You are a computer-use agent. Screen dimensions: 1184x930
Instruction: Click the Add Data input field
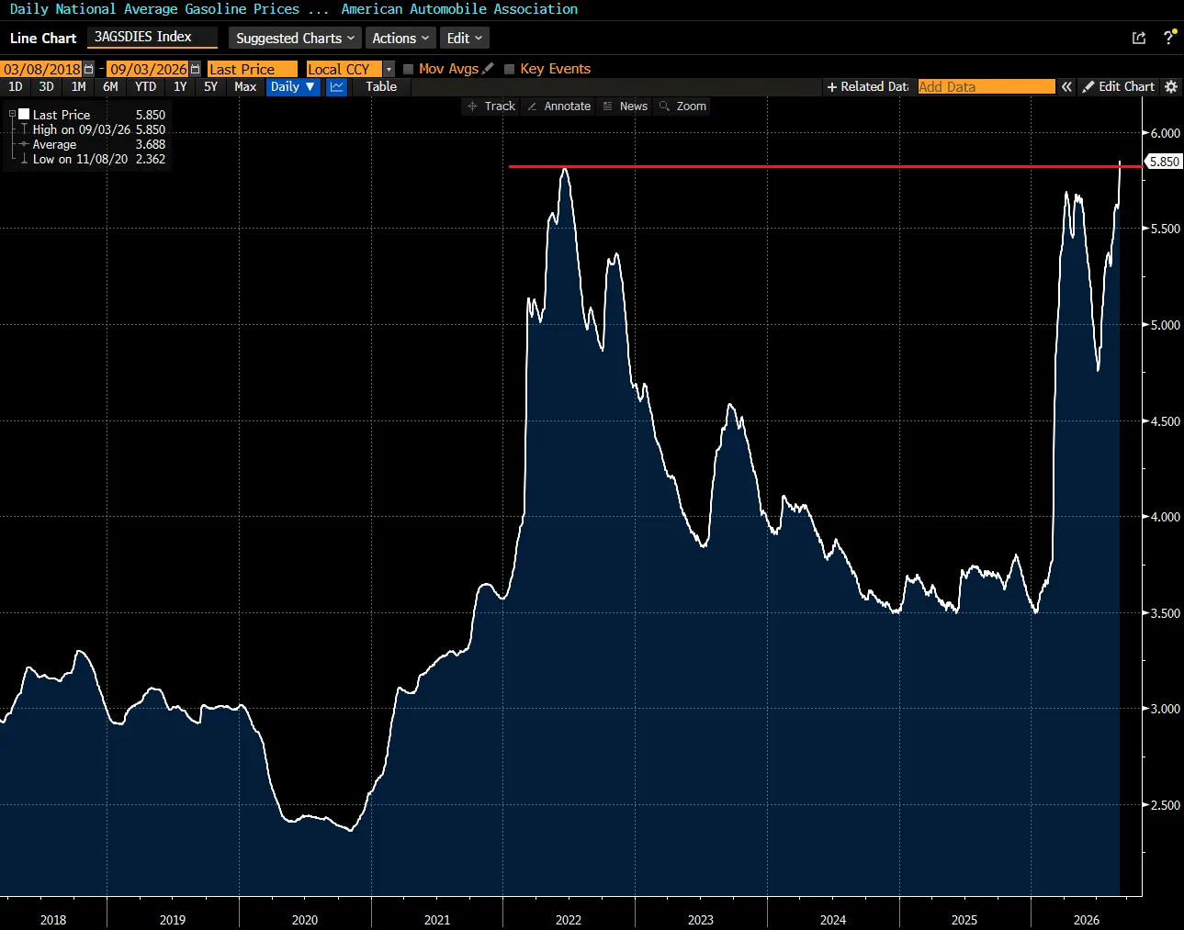click(x=987, y=86)
